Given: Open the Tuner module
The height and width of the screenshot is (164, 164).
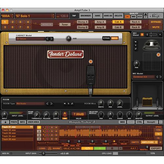Looking at the screenshot, I should [x=65, y=25].
